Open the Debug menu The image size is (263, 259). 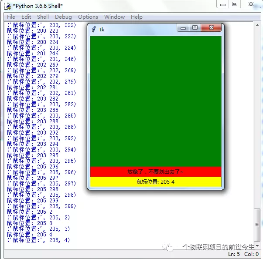coord(63,17)
